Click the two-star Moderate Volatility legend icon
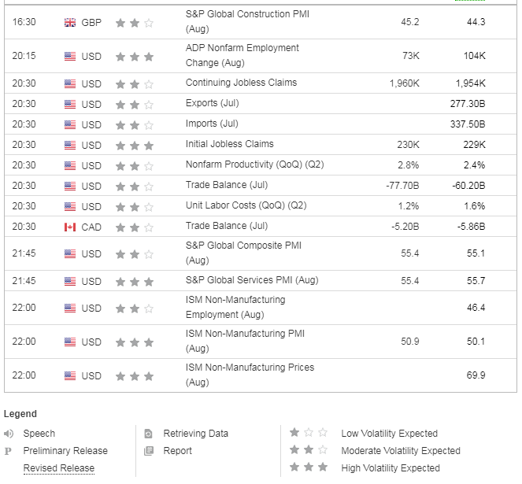The height and width of the screenshot is (484, 522). tap(309, 449)
